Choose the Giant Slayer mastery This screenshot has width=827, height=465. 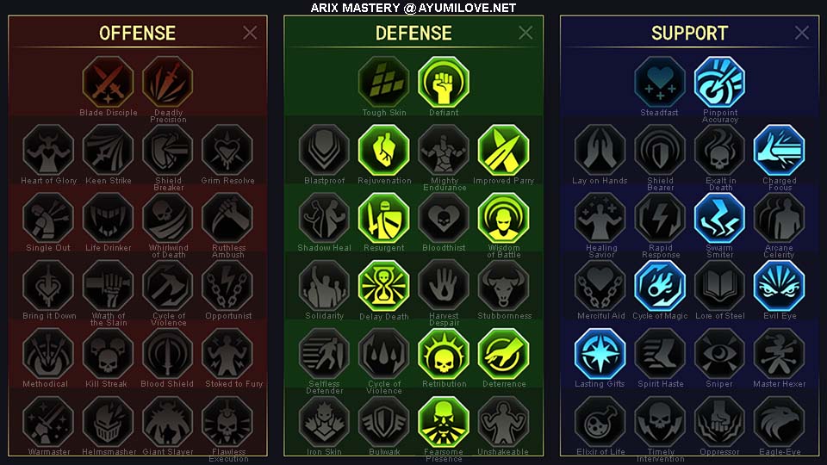point(168,422)
